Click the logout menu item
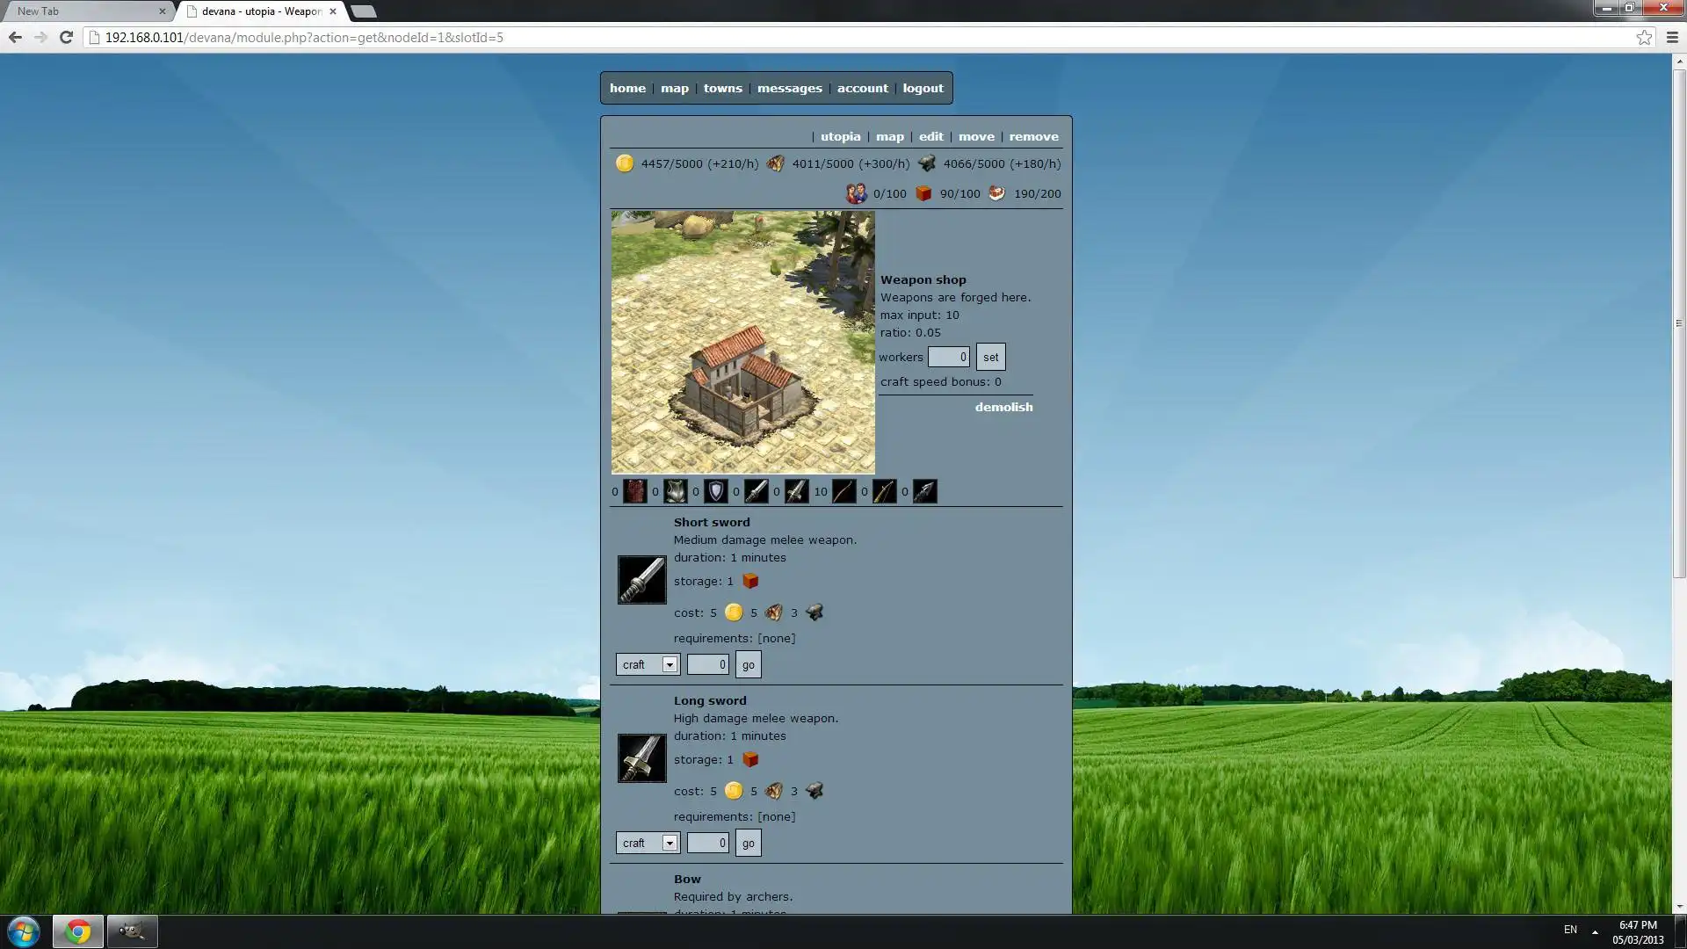This screenshot has height=949, width=1687. (x=923, y=88)
